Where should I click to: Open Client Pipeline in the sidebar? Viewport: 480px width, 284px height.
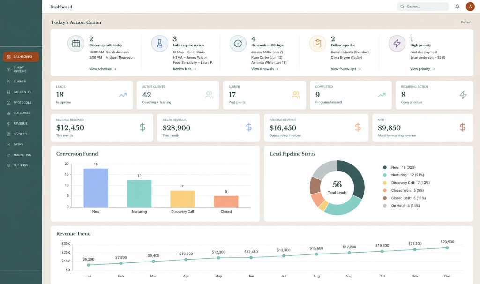pyautogui.click(x=21, y=69)
